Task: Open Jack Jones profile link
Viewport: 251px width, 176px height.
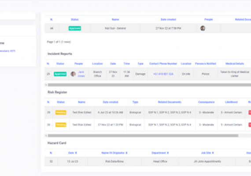Action: click(x=81, y=74)
